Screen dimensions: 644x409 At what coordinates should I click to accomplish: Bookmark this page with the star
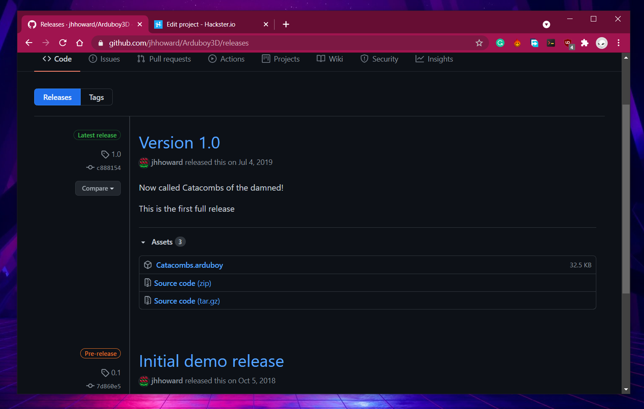click(x=479, y=43)
